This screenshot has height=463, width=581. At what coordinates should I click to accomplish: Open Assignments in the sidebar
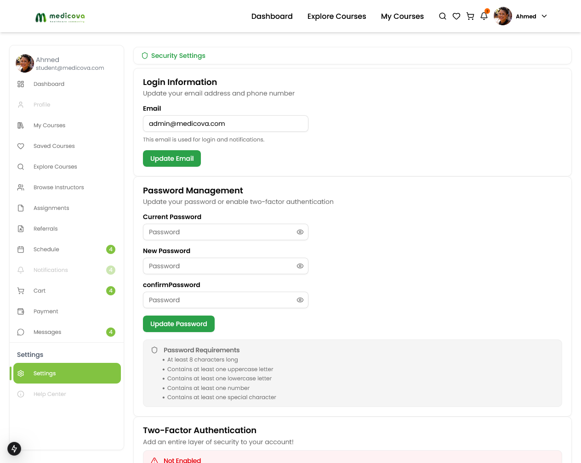[67, 208]
